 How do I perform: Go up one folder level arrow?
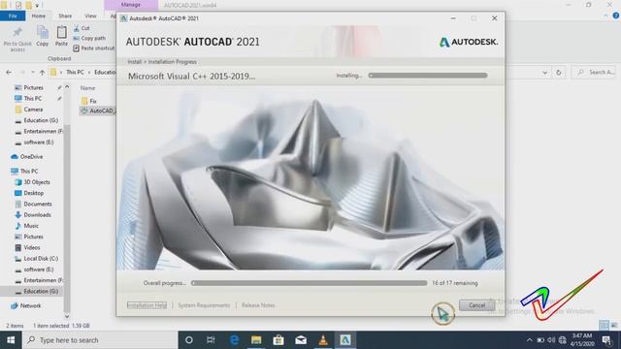coord(42,73)
